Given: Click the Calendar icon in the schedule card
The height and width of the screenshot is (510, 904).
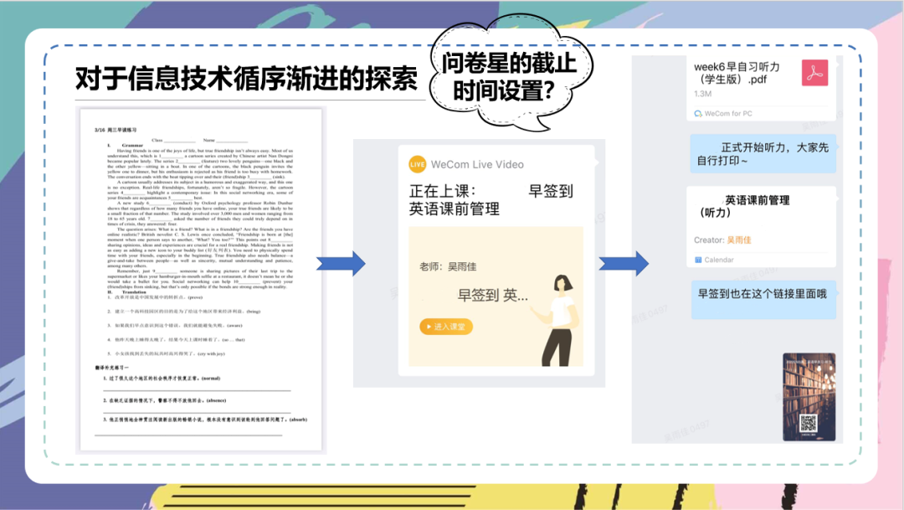Looking at the screenshot, I should (698, 260).
